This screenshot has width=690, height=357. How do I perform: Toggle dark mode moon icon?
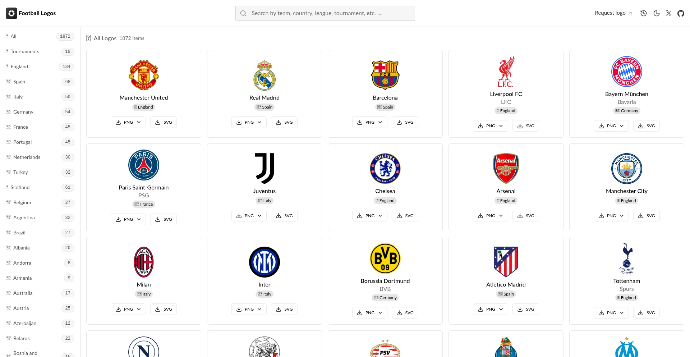(657, 13)
